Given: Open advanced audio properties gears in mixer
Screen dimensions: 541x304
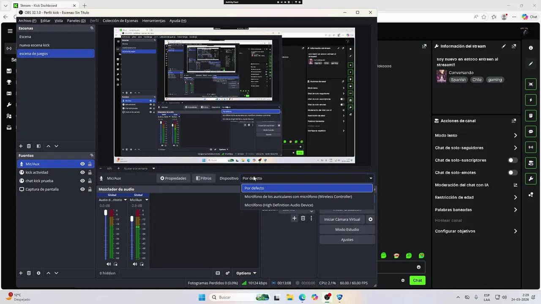Looking at the screenshot, I should 227,273.
